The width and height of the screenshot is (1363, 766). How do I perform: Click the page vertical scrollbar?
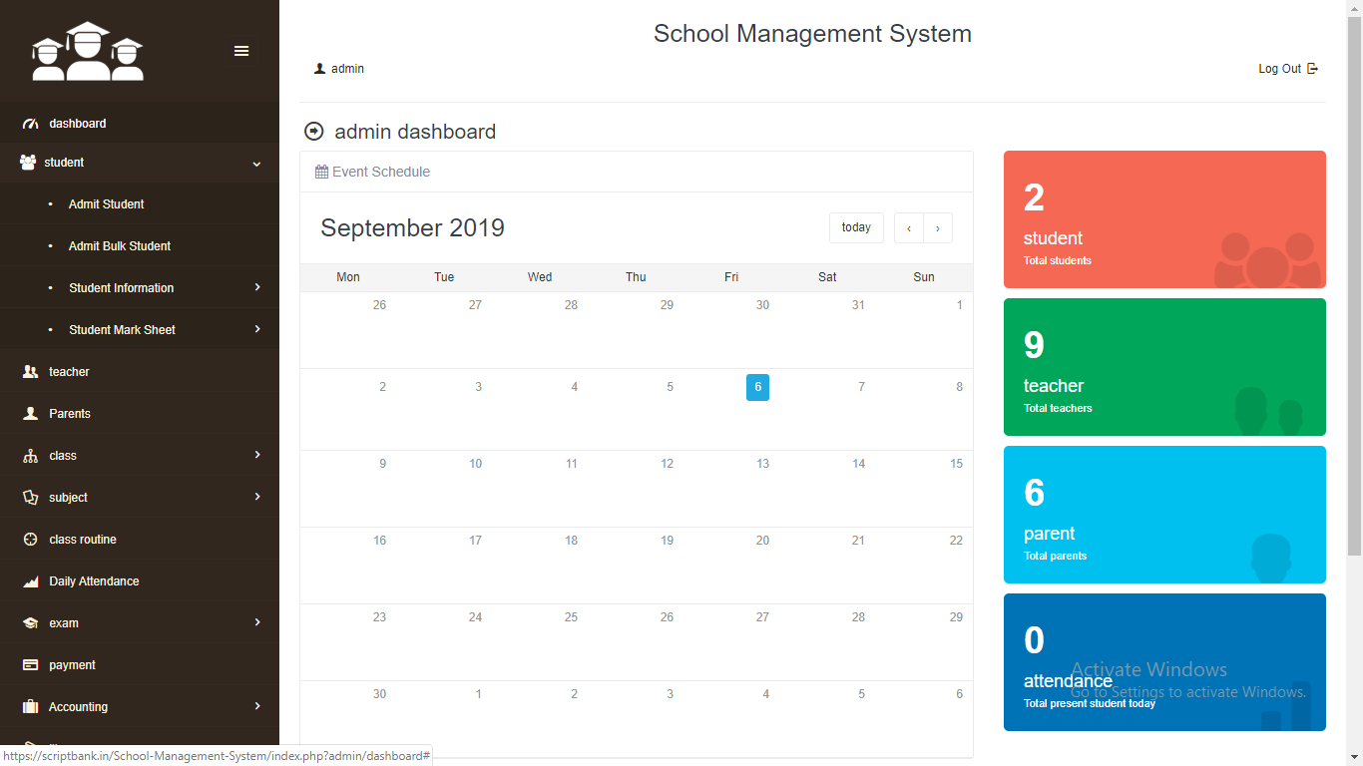click(1354, 299)
